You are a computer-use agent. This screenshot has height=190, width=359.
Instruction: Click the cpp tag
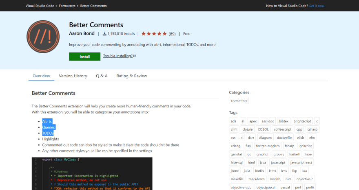(x=299, y=129)
